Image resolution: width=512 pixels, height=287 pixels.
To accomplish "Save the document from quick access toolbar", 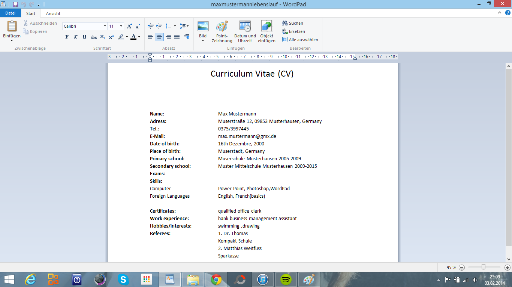I will pyautogui.click(x=15, y=4).
